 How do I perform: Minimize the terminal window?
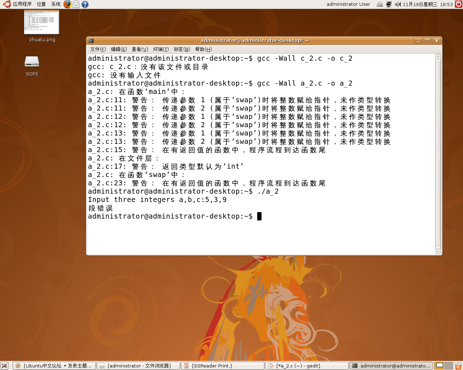418,40
